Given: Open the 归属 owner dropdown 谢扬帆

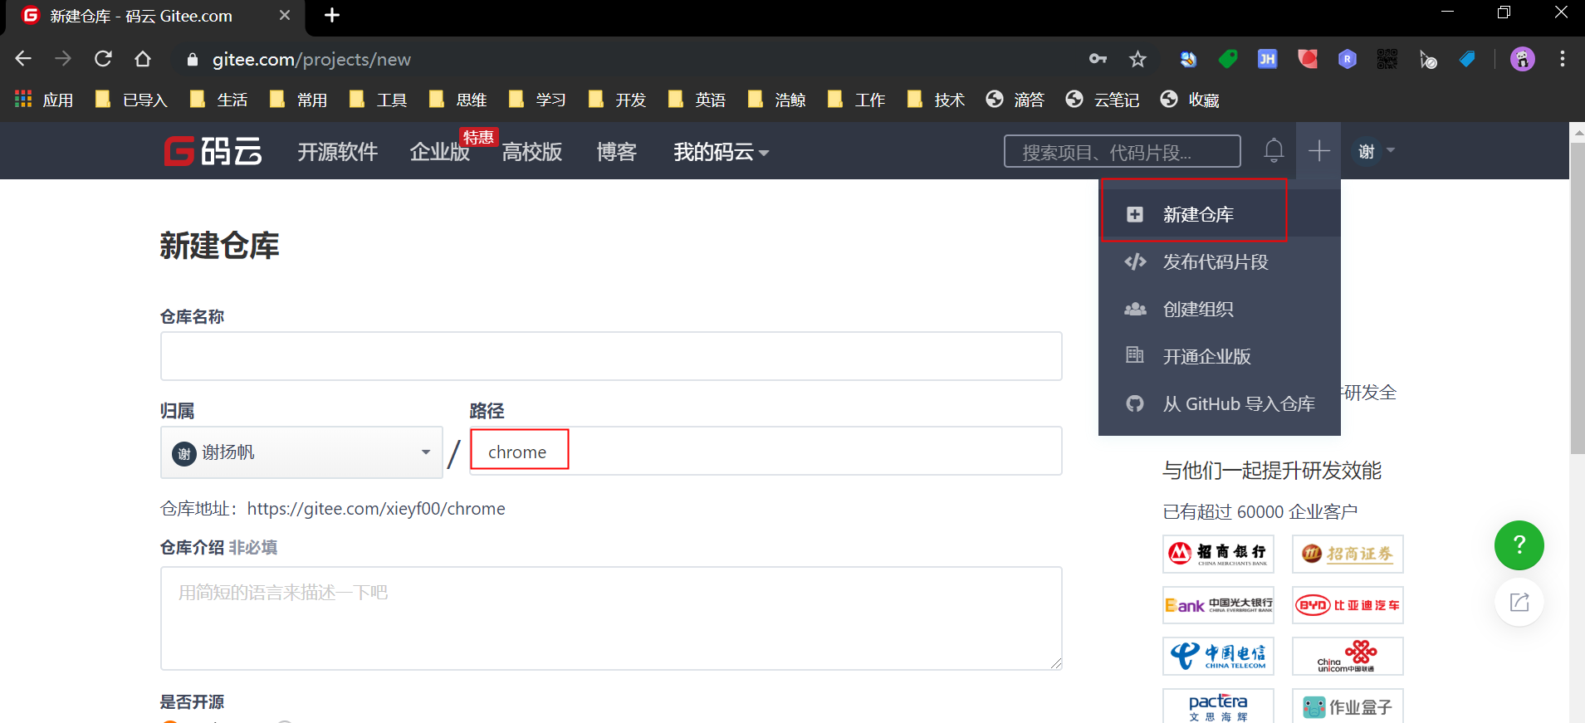Looking at the screenshot, I should point(301,452).
